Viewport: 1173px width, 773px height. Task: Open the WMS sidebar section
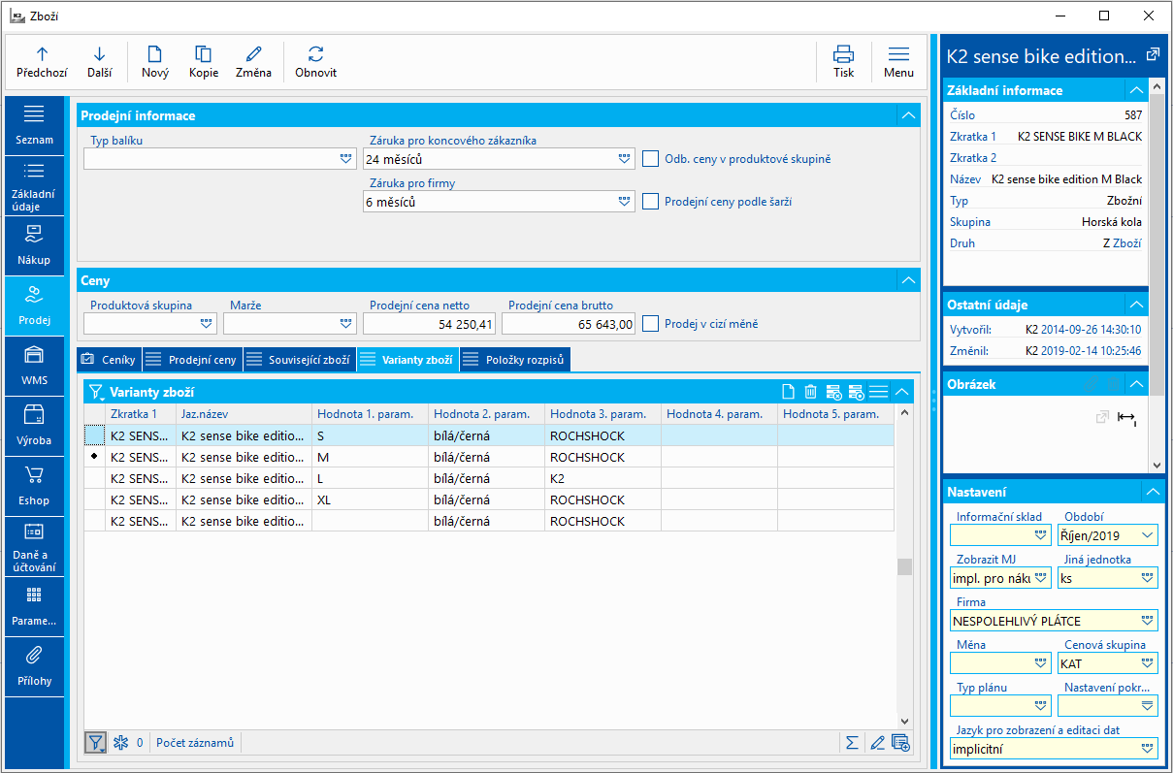(34, 366)
